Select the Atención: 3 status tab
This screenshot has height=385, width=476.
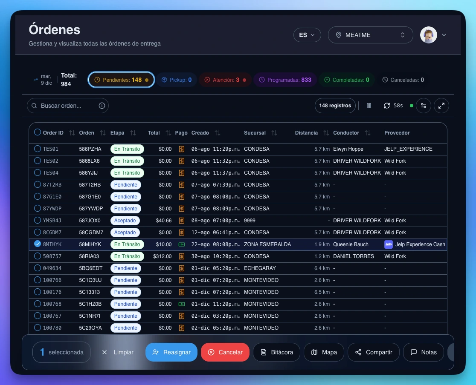(x=225, y=80)
